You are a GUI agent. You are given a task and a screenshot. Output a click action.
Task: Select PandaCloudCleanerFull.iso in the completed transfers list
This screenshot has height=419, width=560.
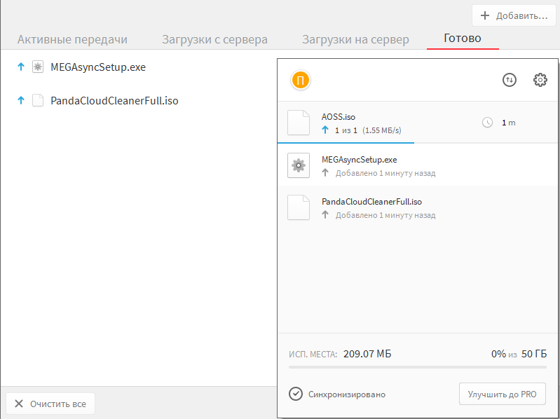pyautogui.click(x=114, y=101)
